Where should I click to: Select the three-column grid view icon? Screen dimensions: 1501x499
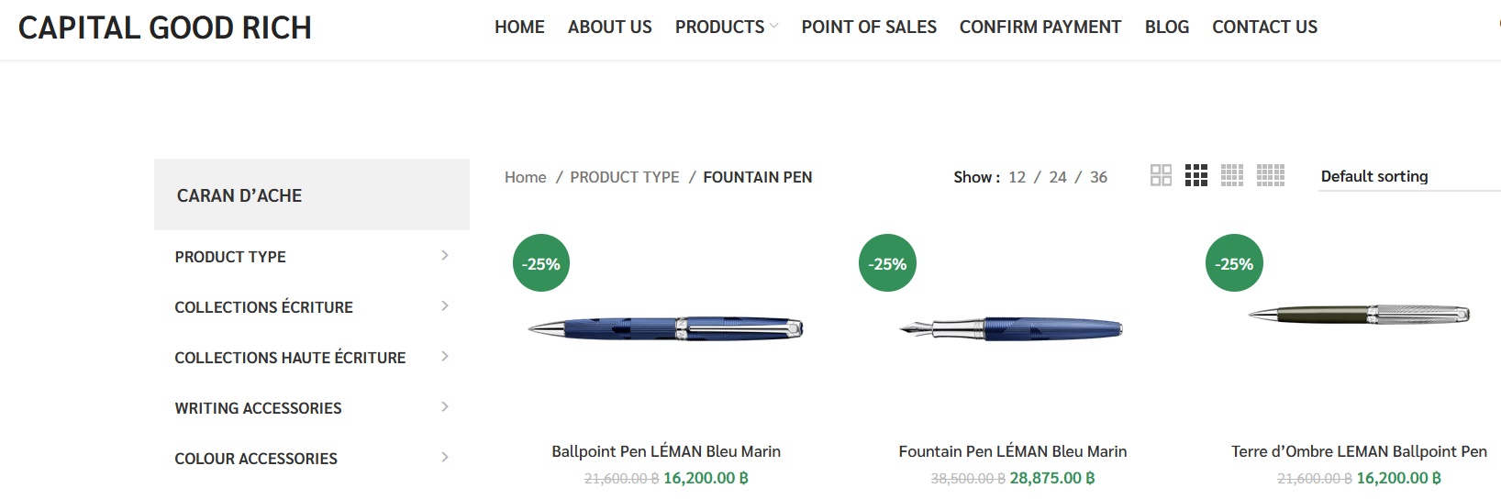click(x=1196, y=175)
